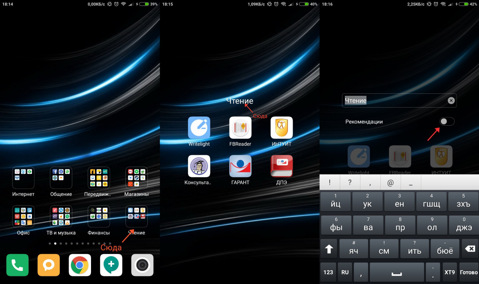This screenshot has height=284, width=479.
Task: Open the Общение folder
Action: (61, 178)
